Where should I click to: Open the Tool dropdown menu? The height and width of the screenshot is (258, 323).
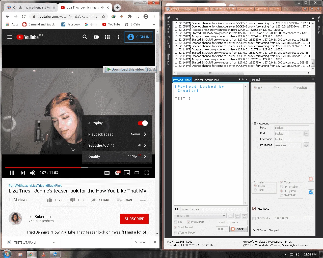230,9
